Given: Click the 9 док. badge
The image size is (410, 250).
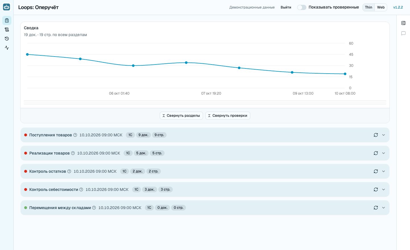Looking at the screenshot, I should click(x=143, y=135).
